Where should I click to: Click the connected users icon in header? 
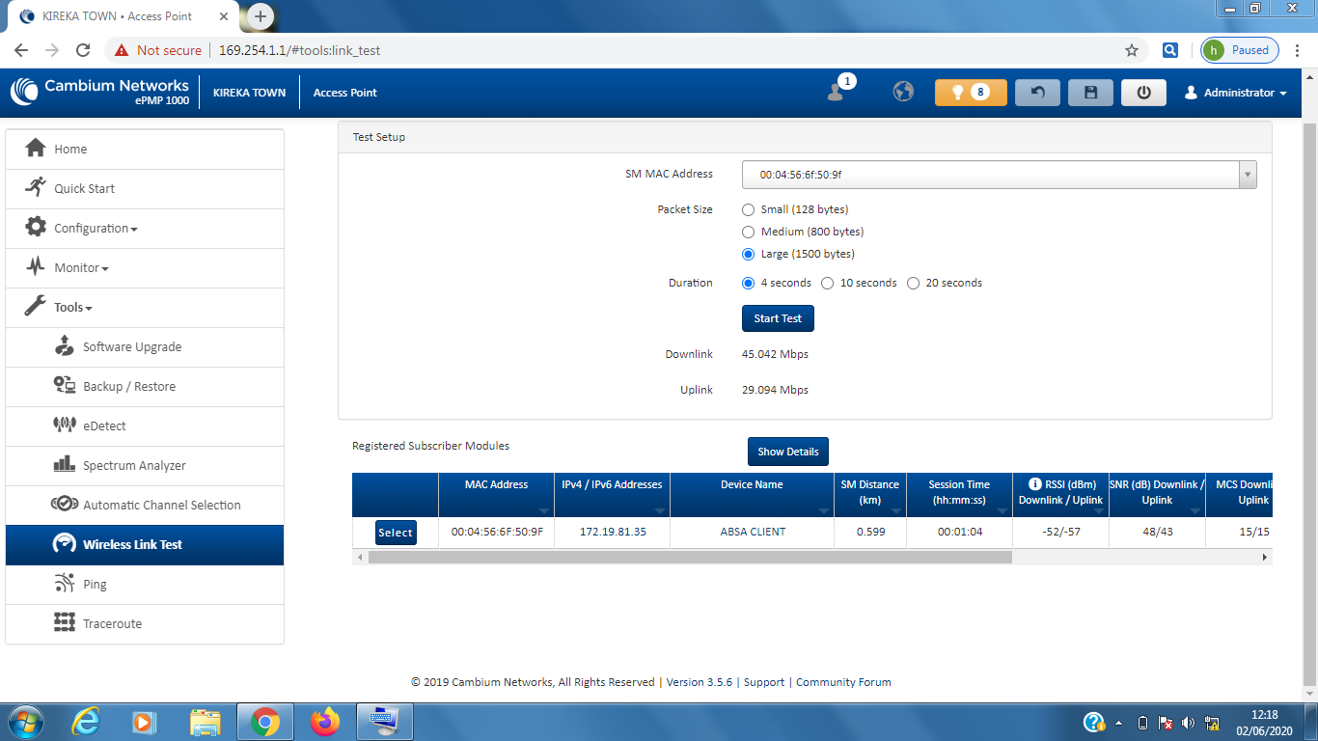(837, 92)
